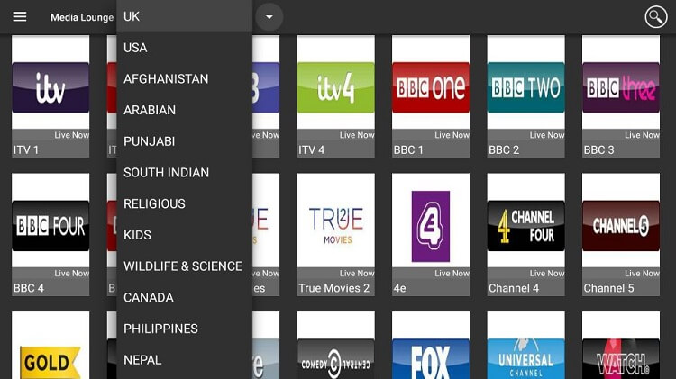Viewport: 676px width, 379px height.
Task: Choose PUNJABI channels category
Action: point(184,141)
